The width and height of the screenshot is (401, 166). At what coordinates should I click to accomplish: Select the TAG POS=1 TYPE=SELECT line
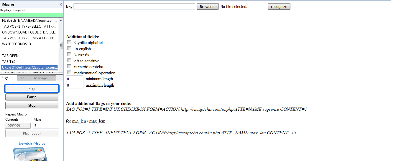tap(30, 26)
